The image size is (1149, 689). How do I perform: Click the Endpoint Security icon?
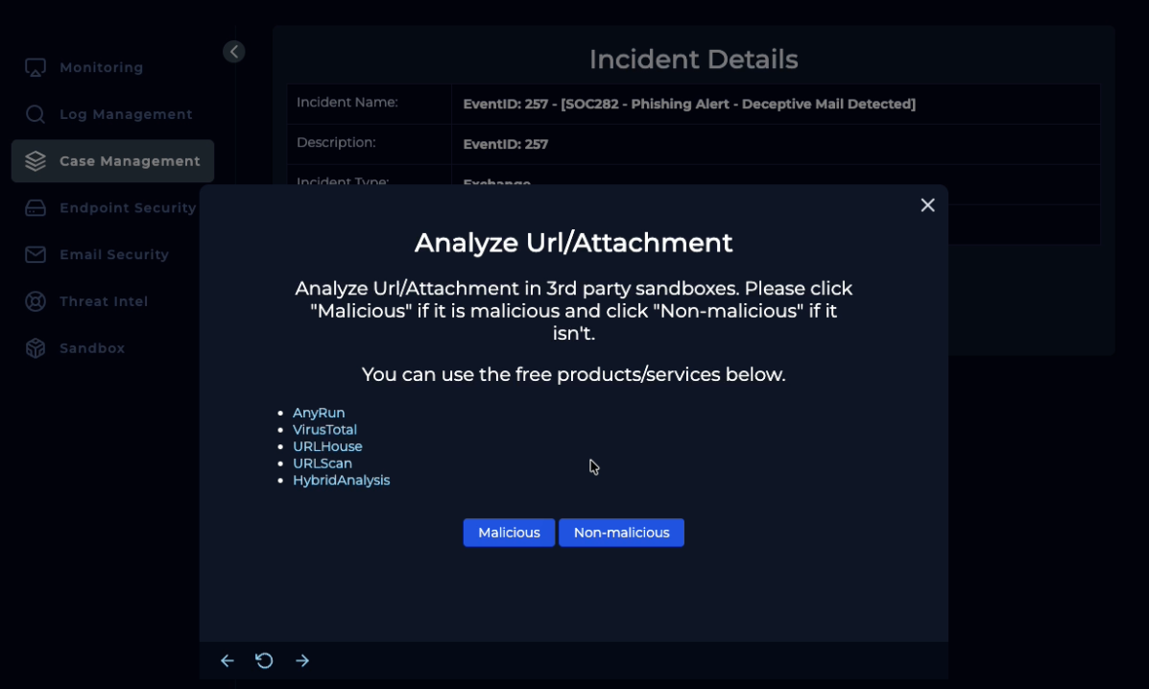(x=36, y=208)
